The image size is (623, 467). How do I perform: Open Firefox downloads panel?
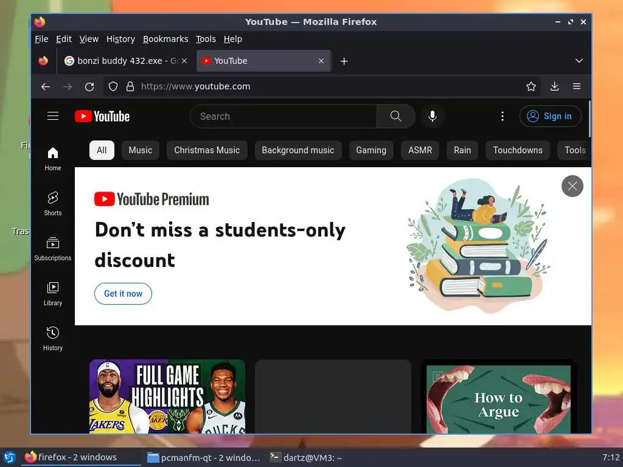[555, 86]
